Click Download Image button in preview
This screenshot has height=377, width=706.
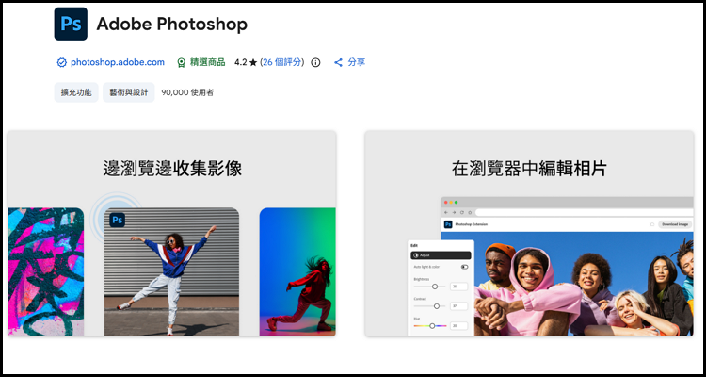tap(675, 224)
